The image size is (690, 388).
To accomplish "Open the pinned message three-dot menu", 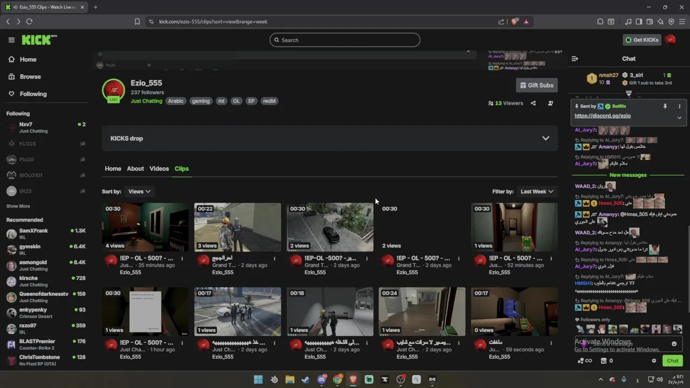I will 679,107.
